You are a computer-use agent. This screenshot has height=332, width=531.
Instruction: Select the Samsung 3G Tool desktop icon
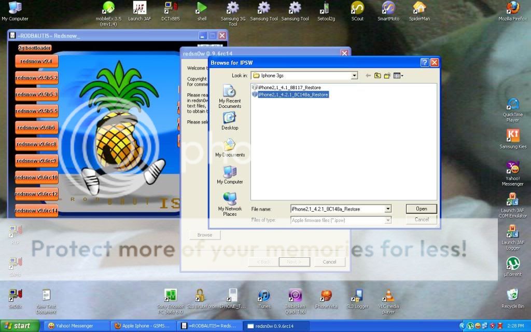pyautogui.click(x=233, y=13)
